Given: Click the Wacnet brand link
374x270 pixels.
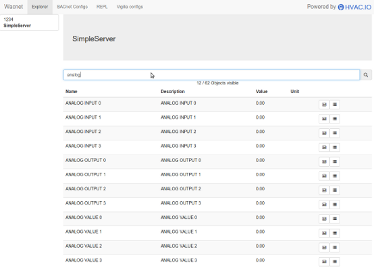Looking at the screenshot, I should click(14, 7).
